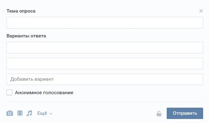Click the Добавить вариант placeholder text

pyautogui.click(x=32, y=79)
